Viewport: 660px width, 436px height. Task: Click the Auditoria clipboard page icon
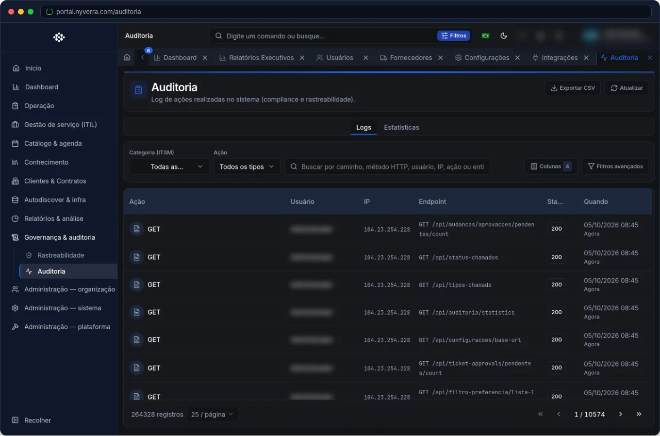(x=138, y=90)
